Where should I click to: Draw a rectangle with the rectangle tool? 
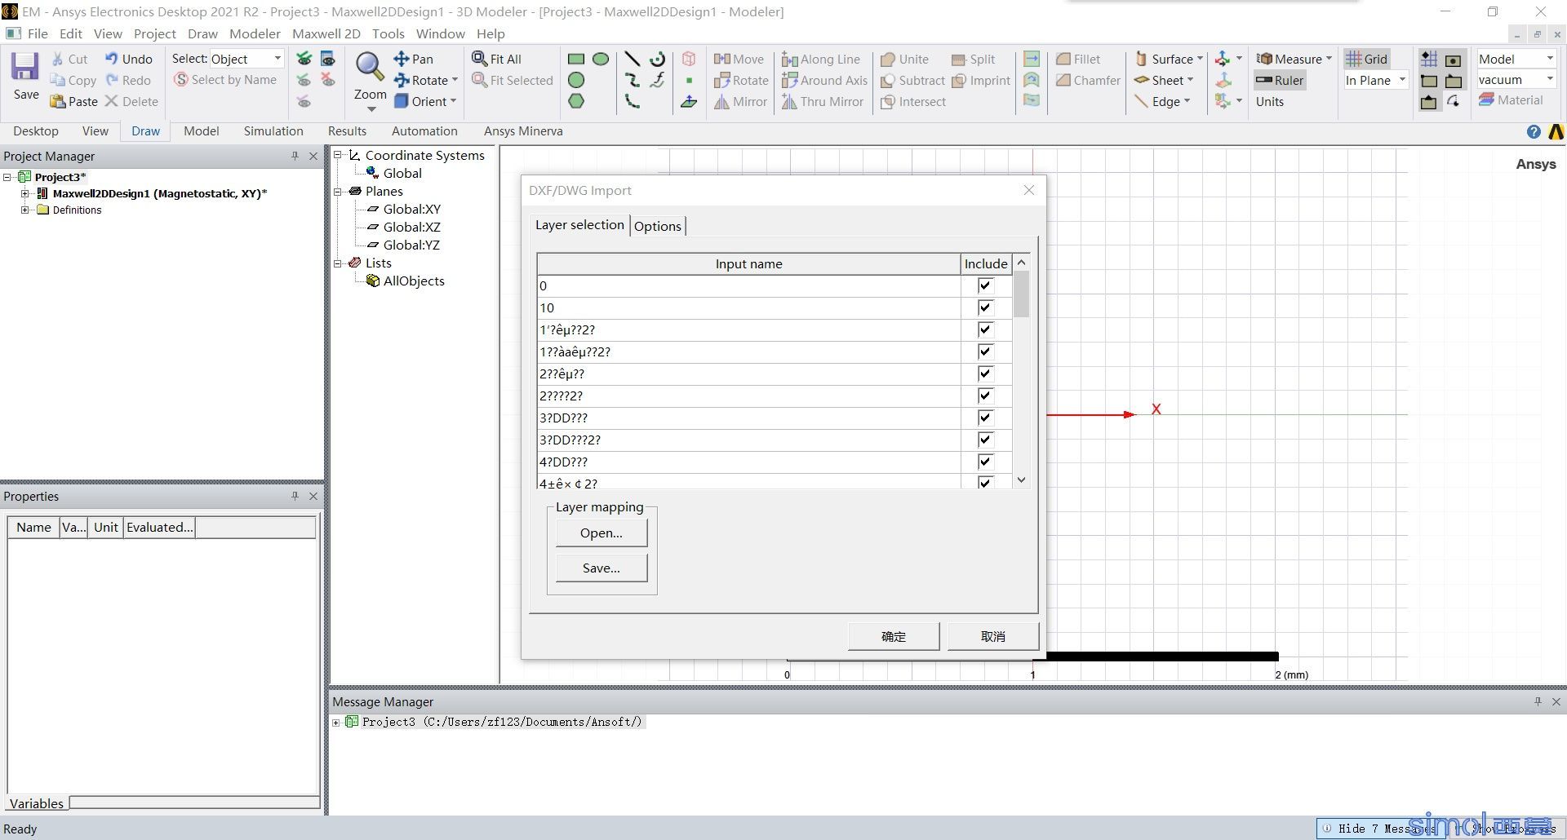point(576,59)
